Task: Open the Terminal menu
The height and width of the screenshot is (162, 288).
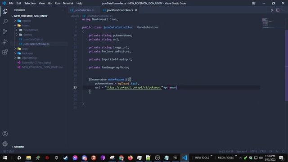Action: tap(68, 3)
